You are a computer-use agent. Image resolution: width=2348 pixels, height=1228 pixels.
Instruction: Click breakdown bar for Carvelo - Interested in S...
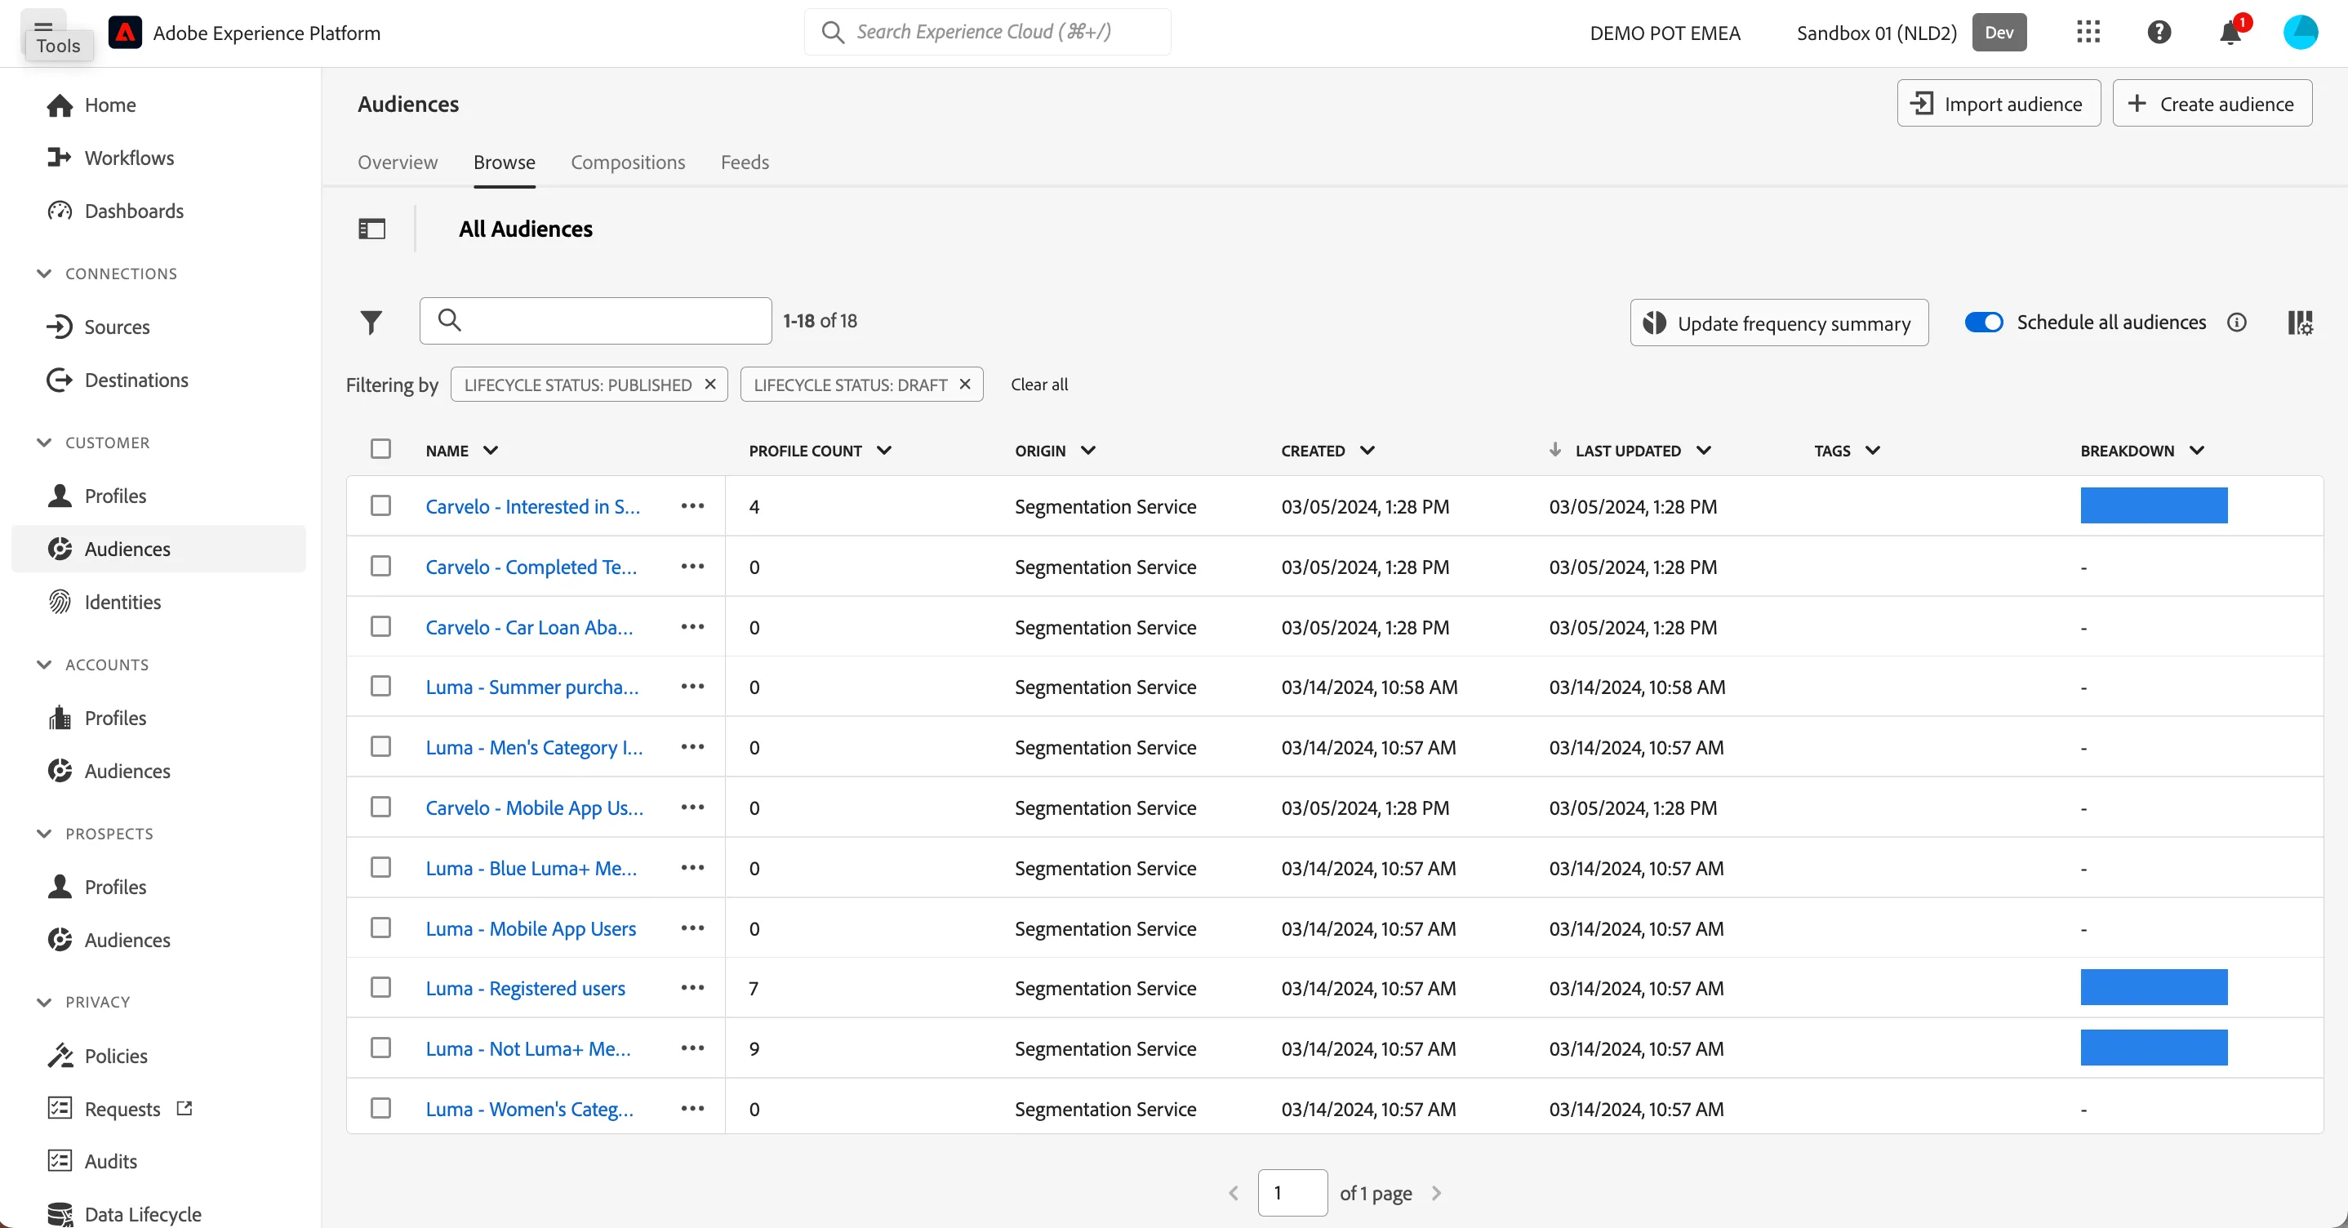pyautogui.click(x=2154, y=506)
